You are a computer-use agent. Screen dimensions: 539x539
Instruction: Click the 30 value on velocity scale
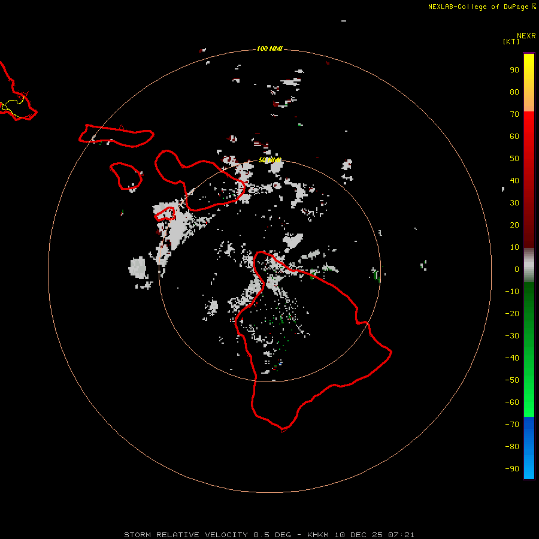(514, 203)
